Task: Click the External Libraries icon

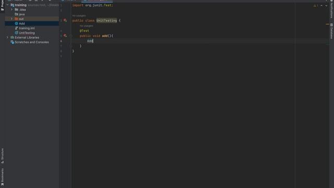Action: coord(12,38)
